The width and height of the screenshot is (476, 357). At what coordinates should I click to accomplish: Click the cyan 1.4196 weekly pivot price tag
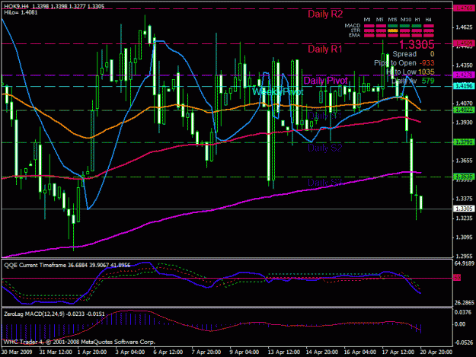(x=463, y=86)
